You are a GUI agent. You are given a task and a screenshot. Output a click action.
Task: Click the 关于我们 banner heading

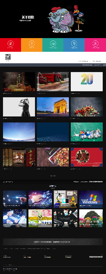[x=28, y=17]
